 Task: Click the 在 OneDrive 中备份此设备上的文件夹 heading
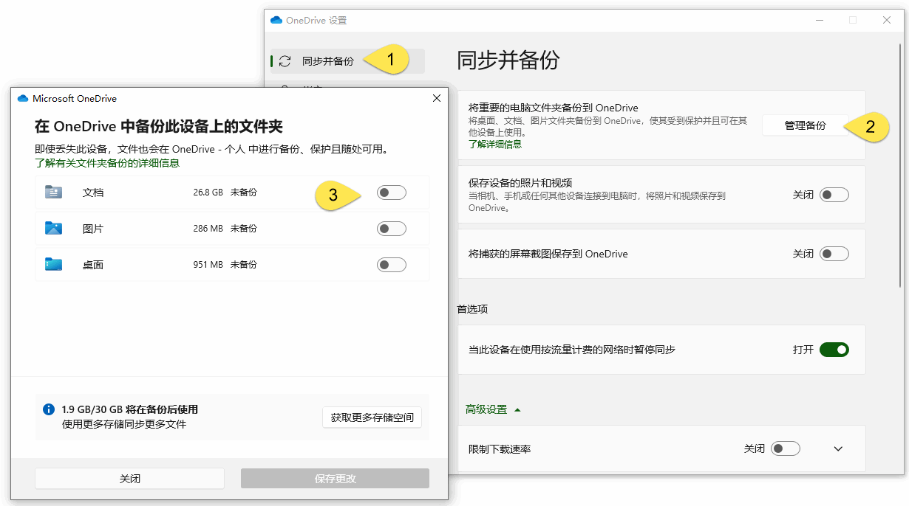159,126
